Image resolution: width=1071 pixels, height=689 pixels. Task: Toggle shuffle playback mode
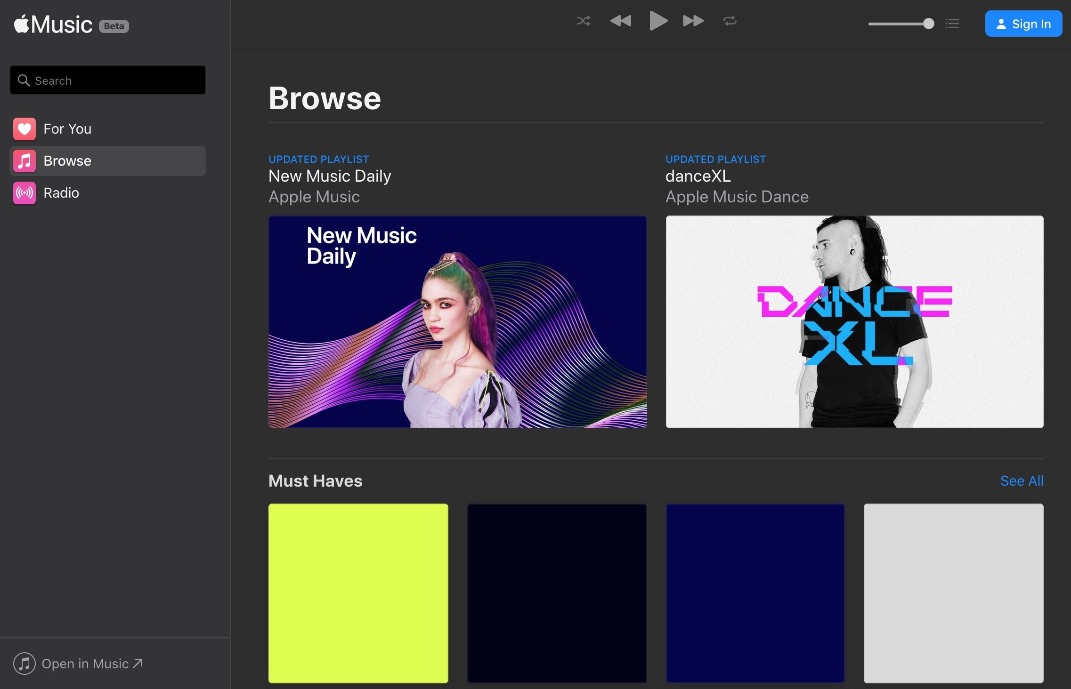(584, 21)
